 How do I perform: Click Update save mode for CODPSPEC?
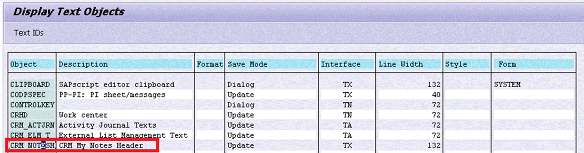pyautogui.click(x=241, y=95)
